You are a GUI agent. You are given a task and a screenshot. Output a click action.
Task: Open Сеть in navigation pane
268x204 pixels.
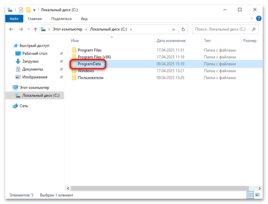coord(24,106)
